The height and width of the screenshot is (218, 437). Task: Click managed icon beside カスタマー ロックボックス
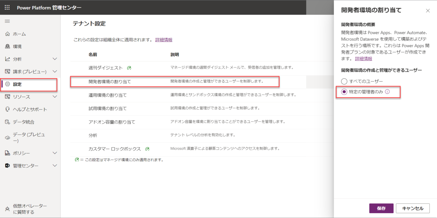pyautogui.click(x=147, y=149)
